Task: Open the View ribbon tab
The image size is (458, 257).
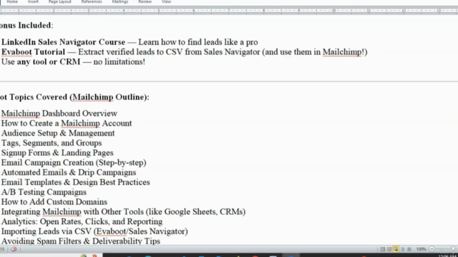Action: pos(166,1)
